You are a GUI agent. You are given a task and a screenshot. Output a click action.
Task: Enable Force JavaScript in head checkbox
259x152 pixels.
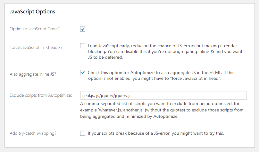83,46
